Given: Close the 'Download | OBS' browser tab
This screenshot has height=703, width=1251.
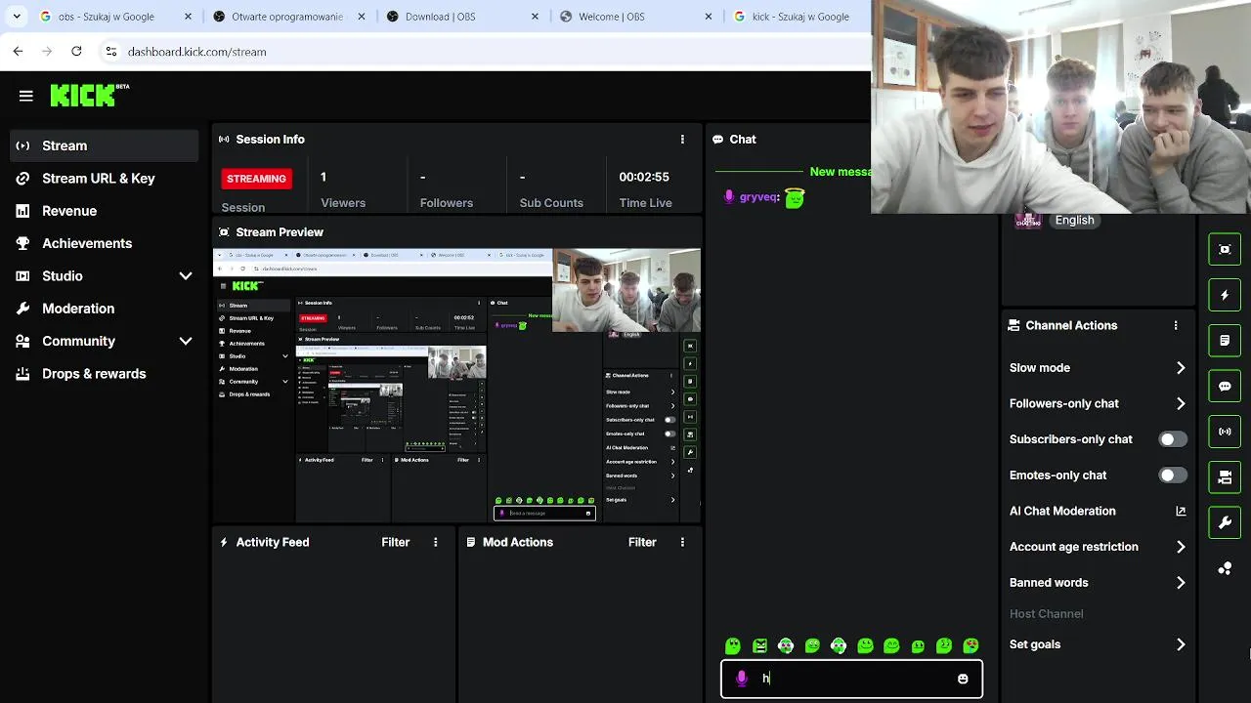Looking at the screenshot, I should click(535, 17).
